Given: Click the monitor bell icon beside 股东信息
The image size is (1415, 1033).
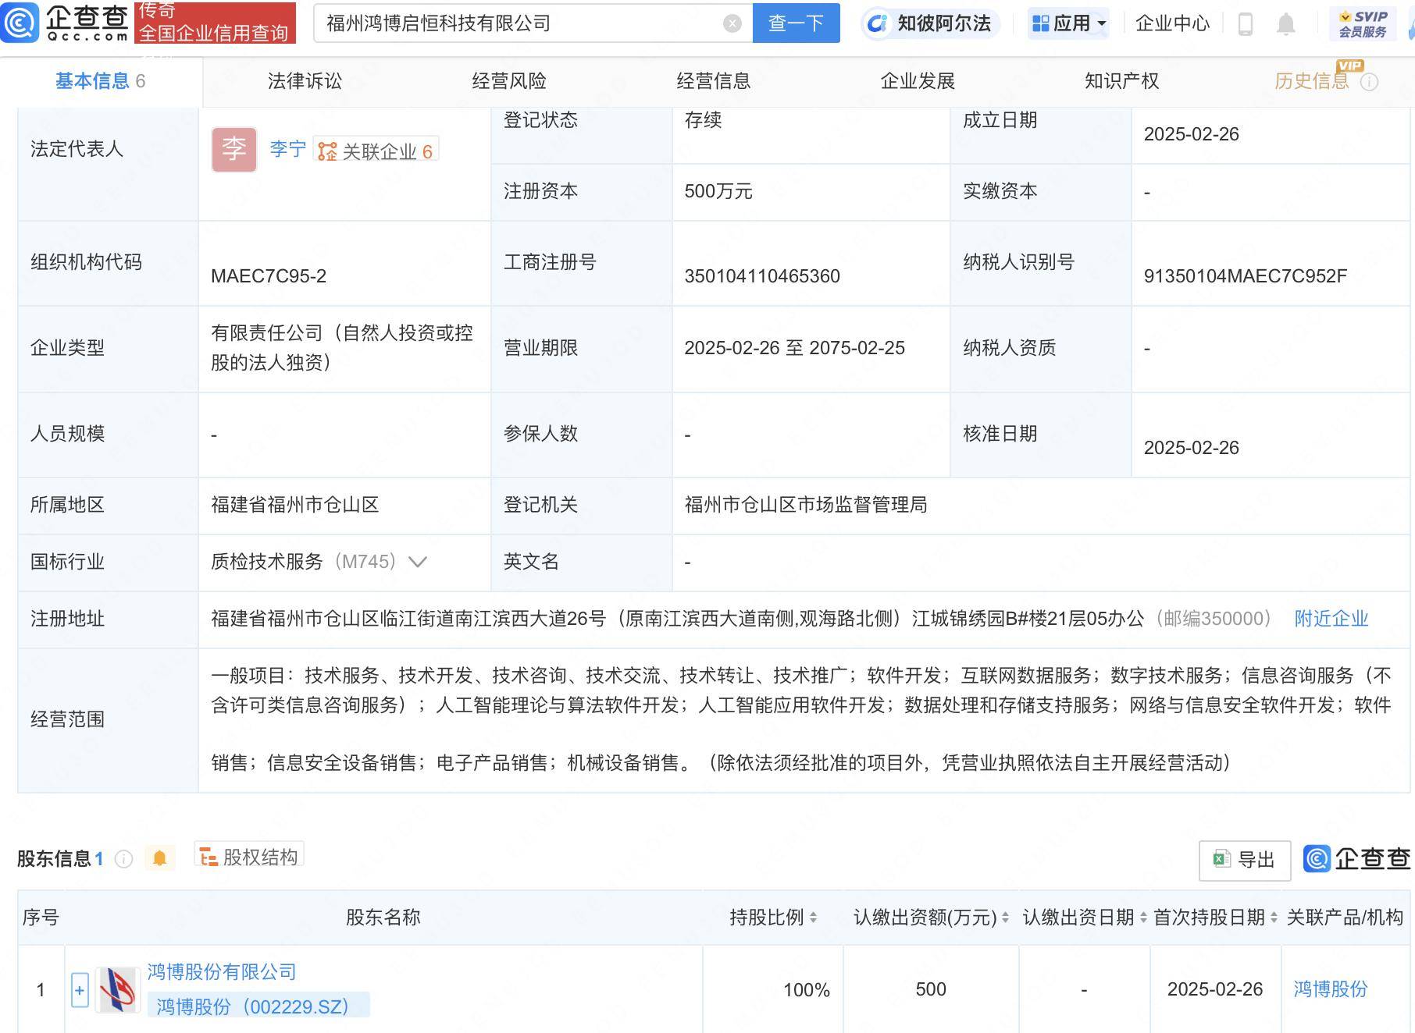Looking at the screenshot, I should click(161, 857).
